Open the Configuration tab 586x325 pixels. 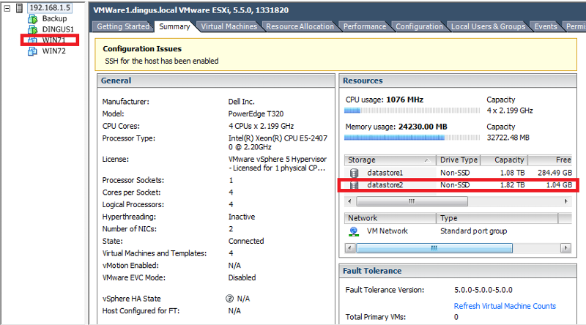tap(419, 26)
